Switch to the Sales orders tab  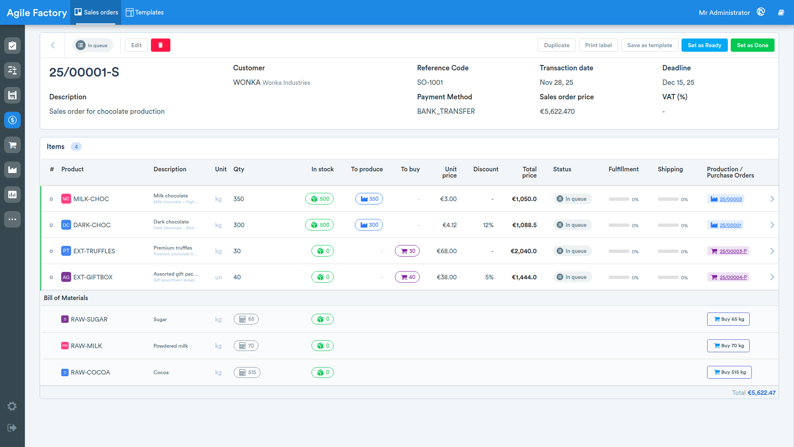[96, 12]
